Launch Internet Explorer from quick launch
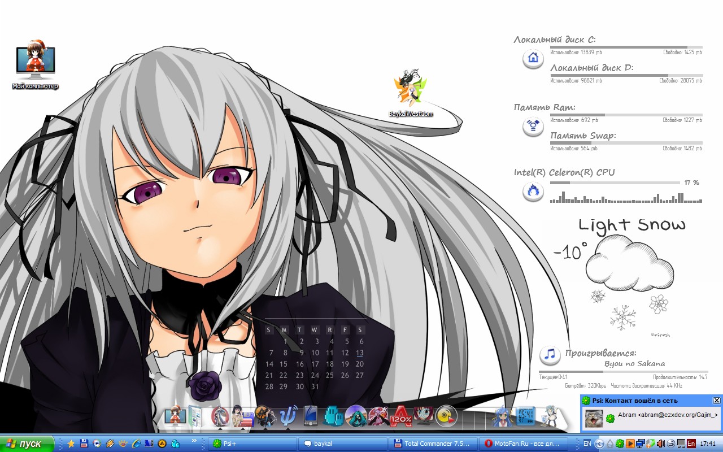The height and width of the screenshot is (452, 723). pyautogui.click(x=136, y=444)
